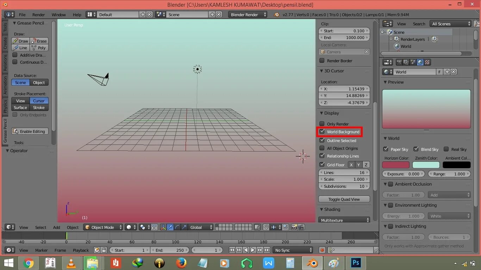The height and width of the screenshot is (270, 481).
Task: Enable the Ambient Occlusion checkbox
Action: tap(391, 184)
